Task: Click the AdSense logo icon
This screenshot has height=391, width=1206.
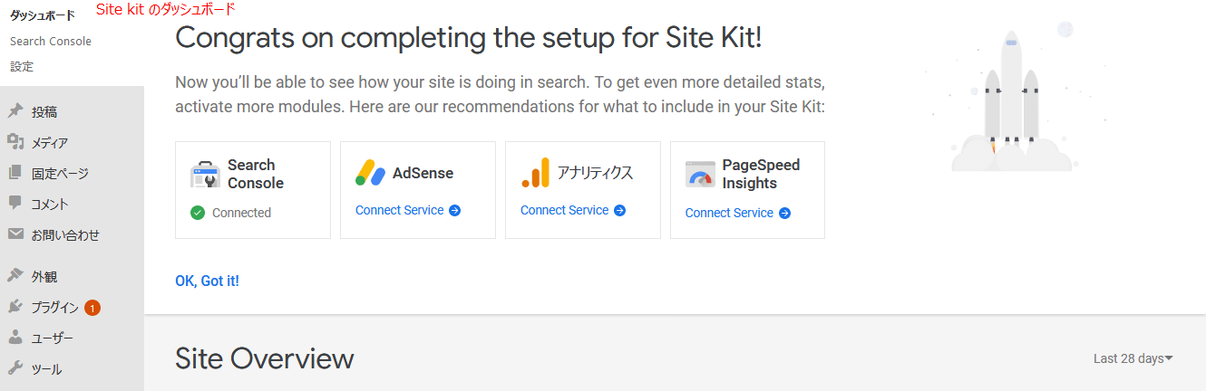Action: (x=371, y=173)
